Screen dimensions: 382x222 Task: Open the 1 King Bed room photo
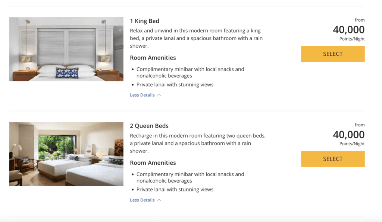coord(66,49)
